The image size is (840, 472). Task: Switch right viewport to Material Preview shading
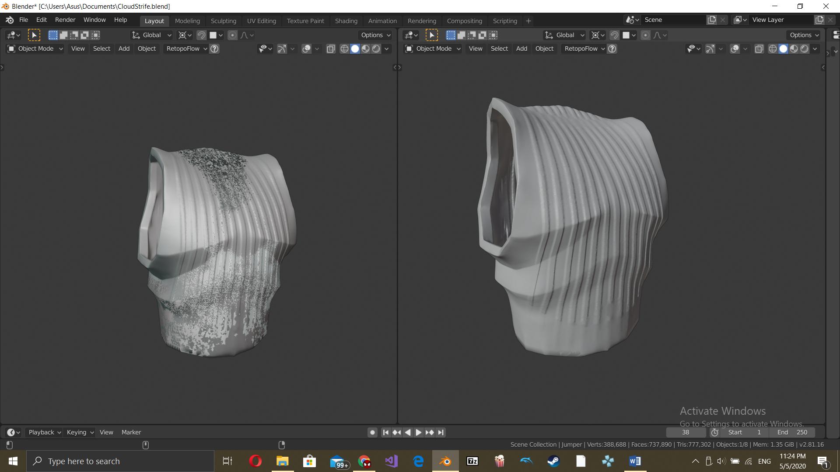794,49
